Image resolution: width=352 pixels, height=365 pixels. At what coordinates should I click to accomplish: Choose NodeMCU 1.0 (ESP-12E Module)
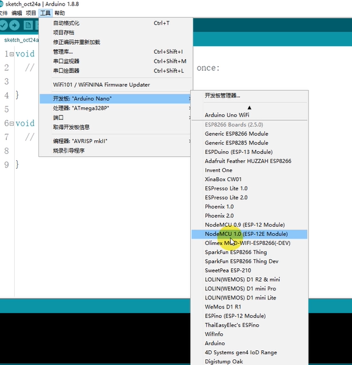(250, 234)
